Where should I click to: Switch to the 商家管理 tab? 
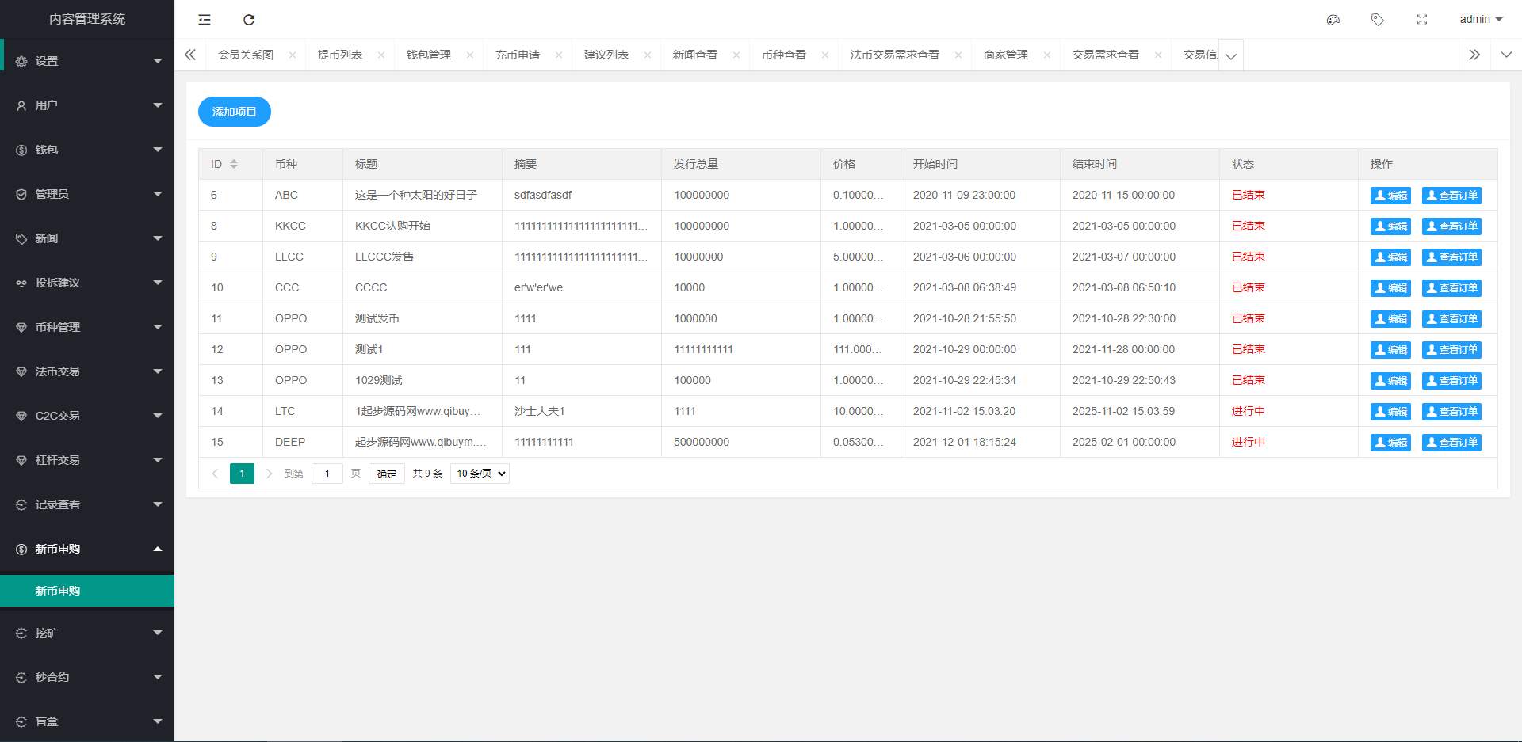1005,55
